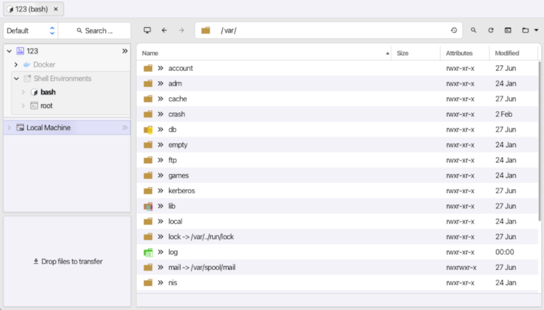The height and width of the screenshot is (310, 544).
Task: Select mail -> /var/spool/mail symlink
Action: 202,267
